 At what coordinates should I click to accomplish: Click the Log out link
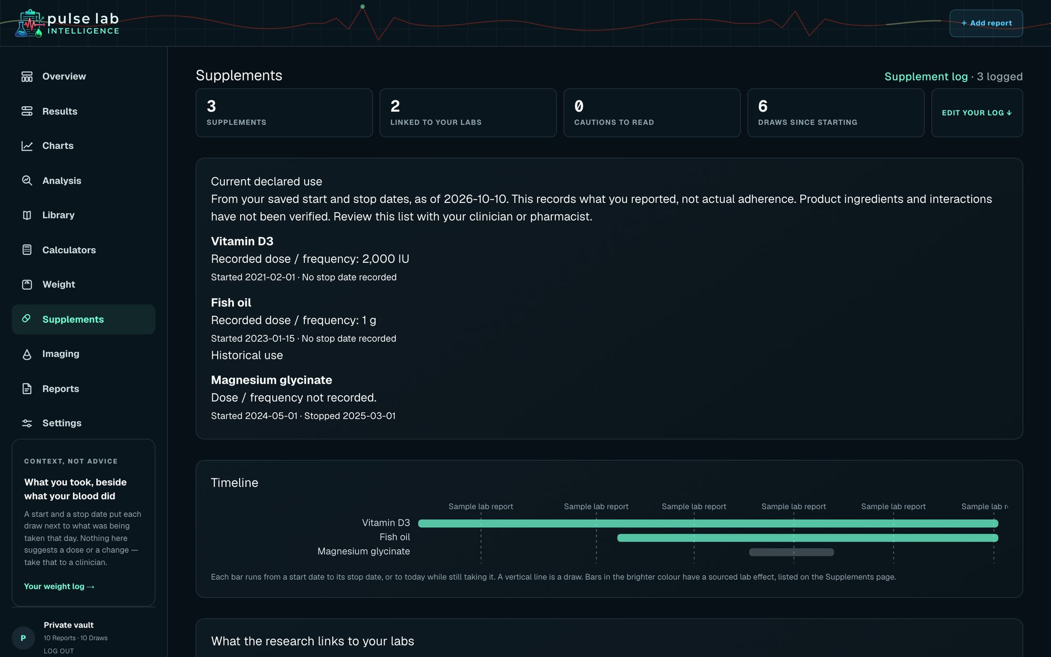tap(59, 651)
